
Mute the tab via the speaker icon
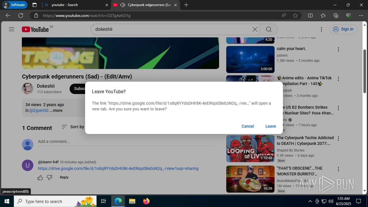click(x=123, y=5)
